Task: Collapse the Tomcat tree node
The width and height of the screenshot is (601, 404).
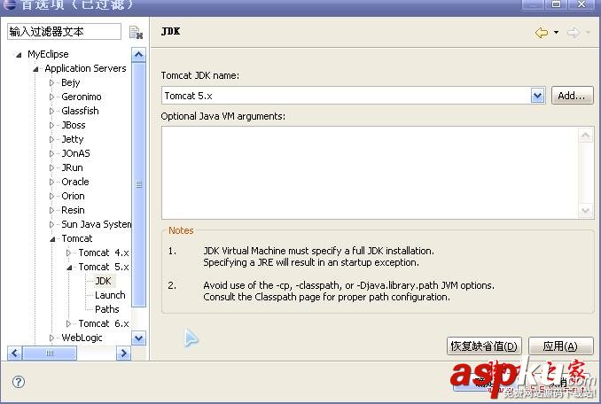Action: tap(52, 239)
